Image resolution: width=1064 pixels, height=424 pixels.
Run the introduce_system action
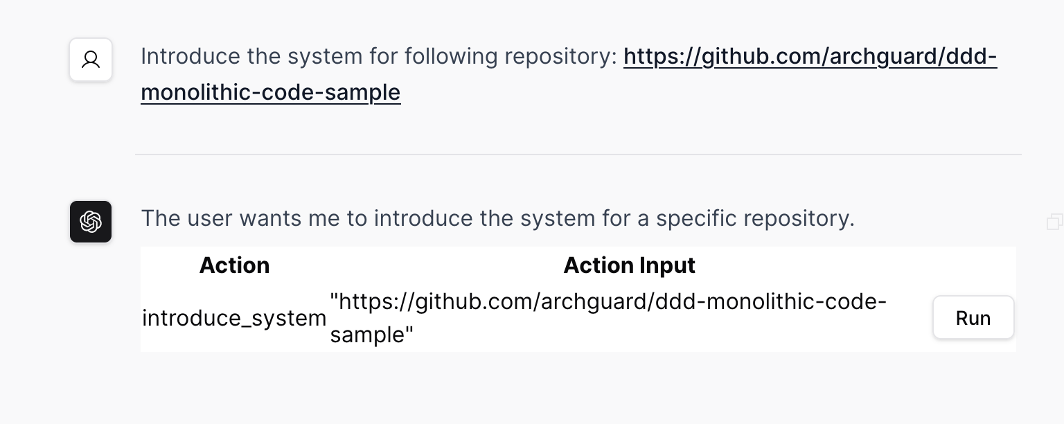point(973,317)
